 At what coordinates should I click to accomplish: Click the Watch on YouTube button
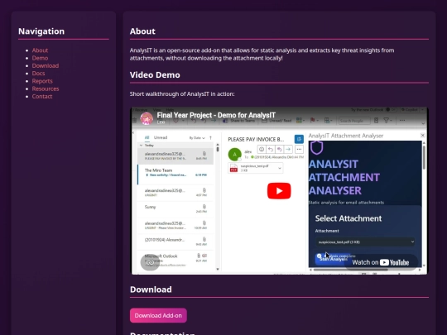pos(381,262)
